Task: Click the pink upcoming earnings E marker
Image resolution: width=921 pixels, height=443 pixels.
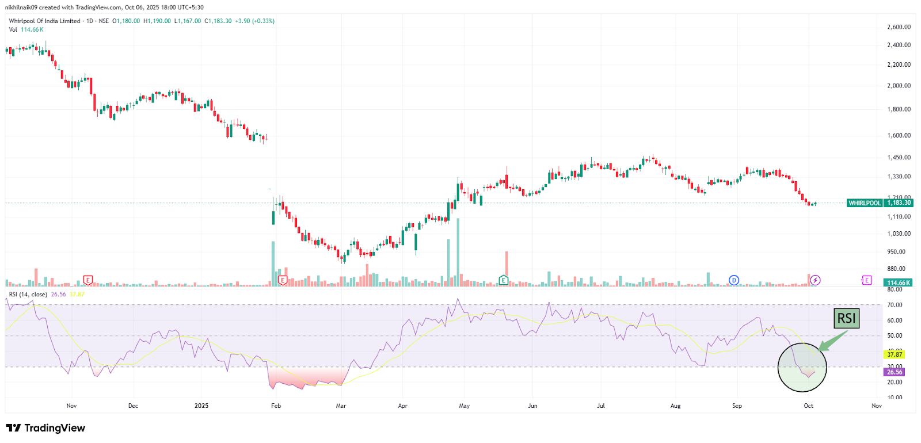Action: 866,280
